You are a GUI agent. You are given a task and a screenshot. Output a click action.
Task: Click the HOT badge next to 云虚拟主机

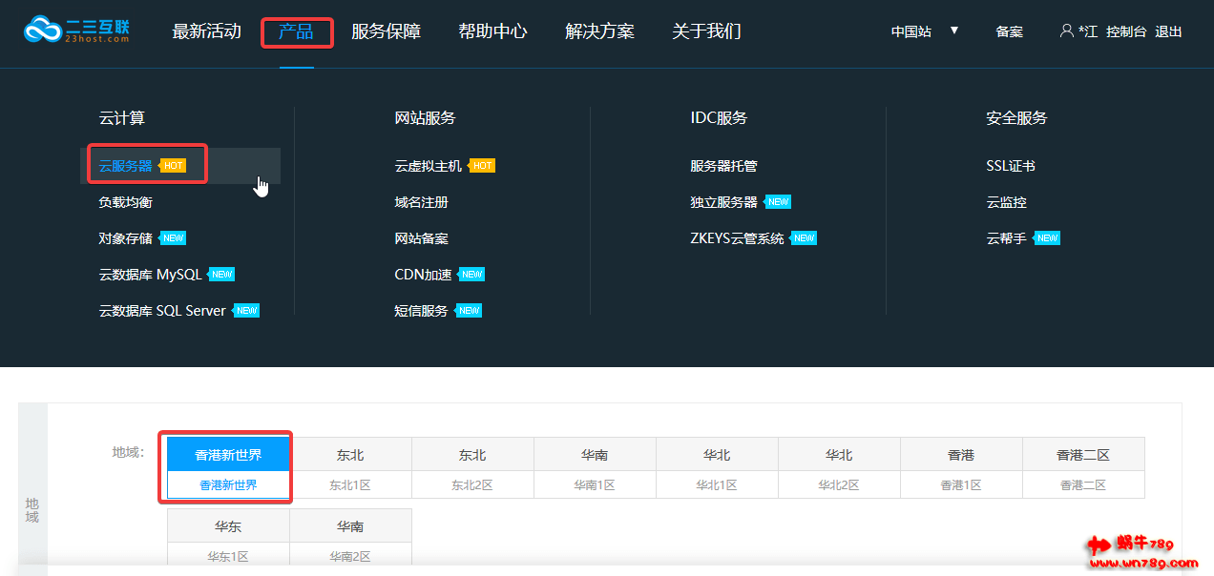pyautogui.click(x=483, y=166)
